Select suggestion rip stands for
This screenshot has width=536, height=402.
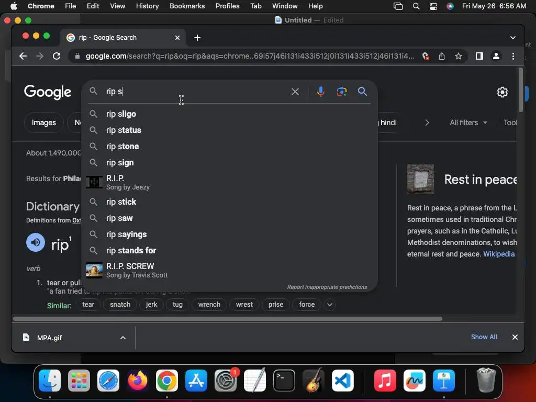pos(229,251)
